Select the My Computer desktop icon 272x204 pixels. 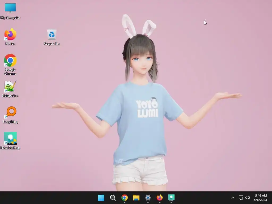[x=10, y=11]
